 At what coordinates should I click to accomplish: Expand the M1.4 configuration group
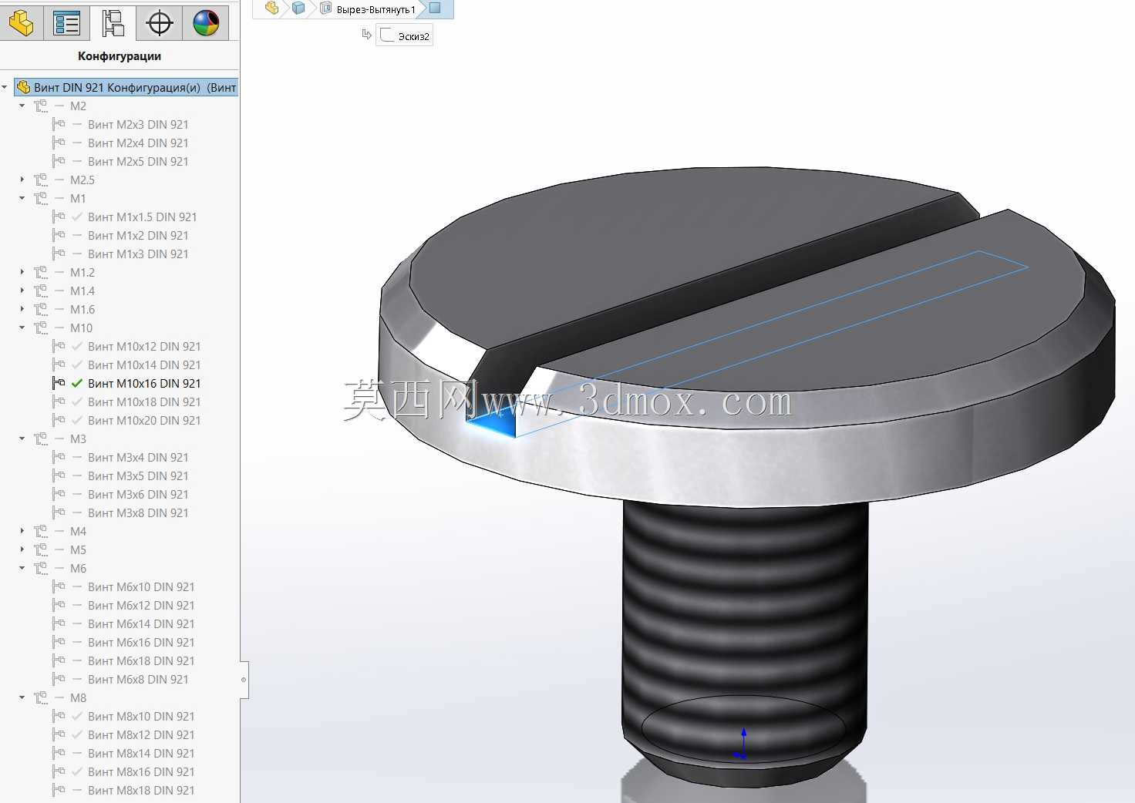point(22,291)
